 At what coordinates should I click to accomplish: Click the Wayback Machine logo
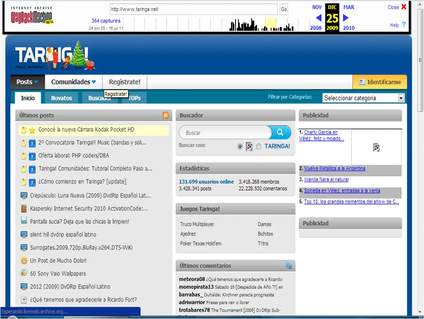[x=32, y=16]
